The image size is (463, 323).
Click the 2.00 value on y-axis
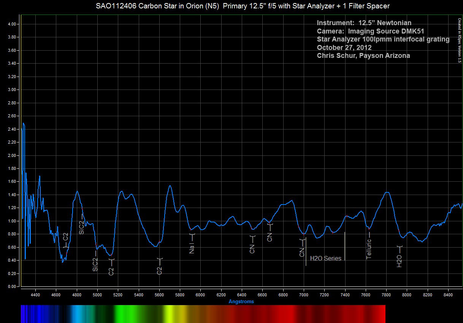coord(11,155)
